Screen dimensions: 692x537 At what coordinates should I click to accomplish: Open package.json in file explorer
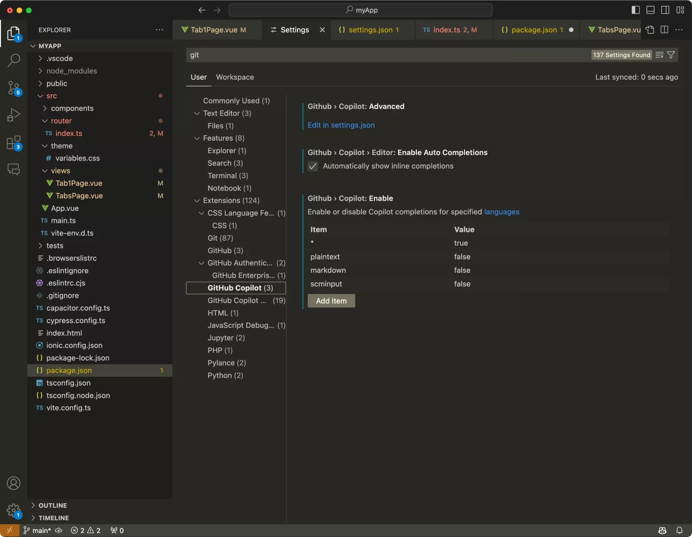coord(100,370)
